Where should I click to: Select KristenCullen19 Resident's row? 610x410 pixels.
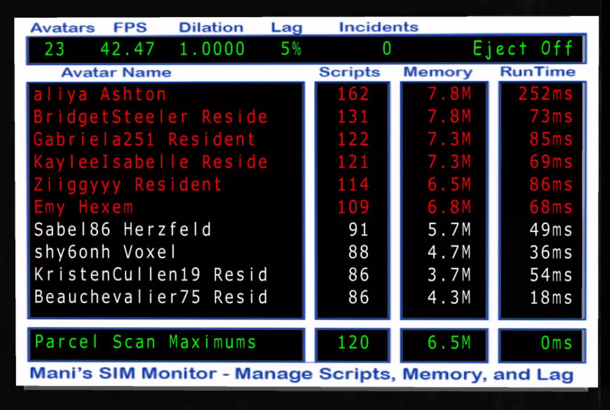(x=151, y=275)
